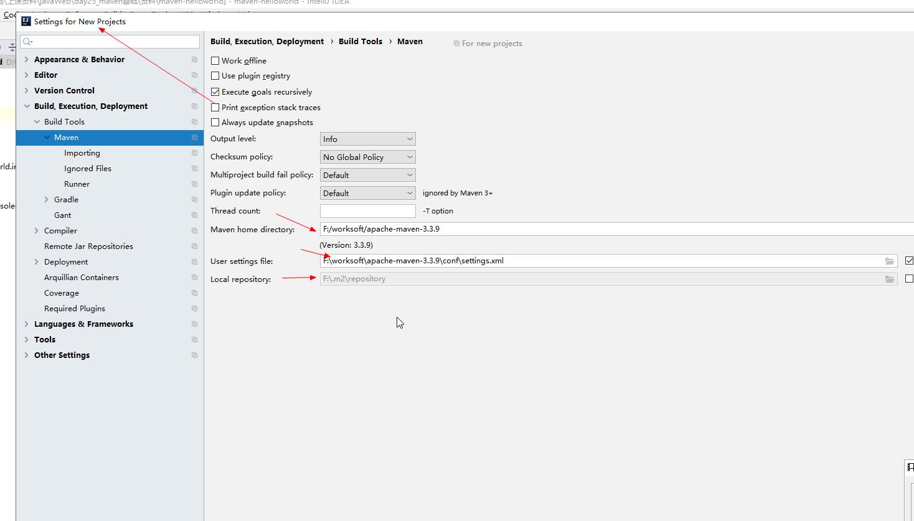Click the project-scope icon on the Languages & Frameworks row
The width and height of the screenshot is (914, 521).
pyautogui.click(x=194, y=324)
